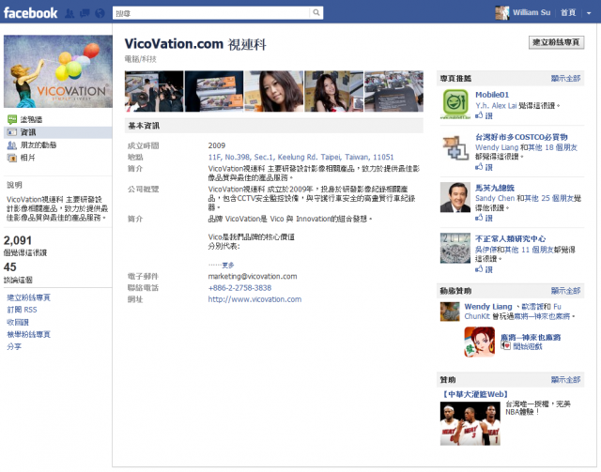This screenshot has height=472, width=601.
Task: Click 分享 share link in sidebar
Action: [14, 346]
